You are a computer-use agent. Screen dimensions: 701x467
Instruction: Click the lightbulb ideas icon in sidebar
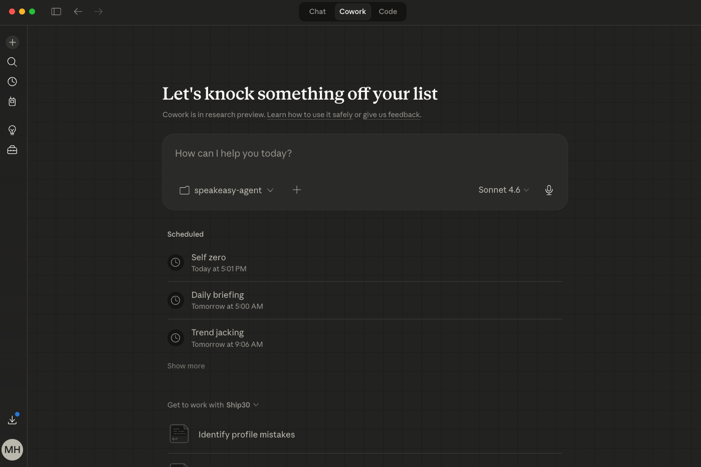[13, 130]
